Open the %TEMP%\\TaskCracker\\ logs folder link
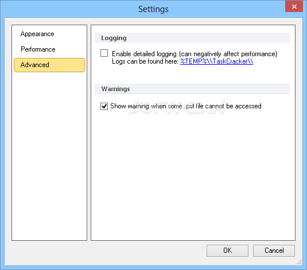Image resolution: width=307 pixels, height=270 pixels. [216, 61]
